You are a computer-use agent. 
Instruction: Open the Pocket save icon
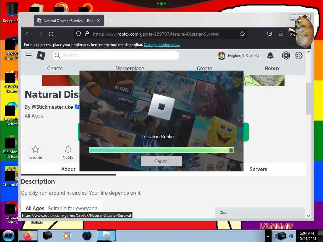[x=269, y=34]
